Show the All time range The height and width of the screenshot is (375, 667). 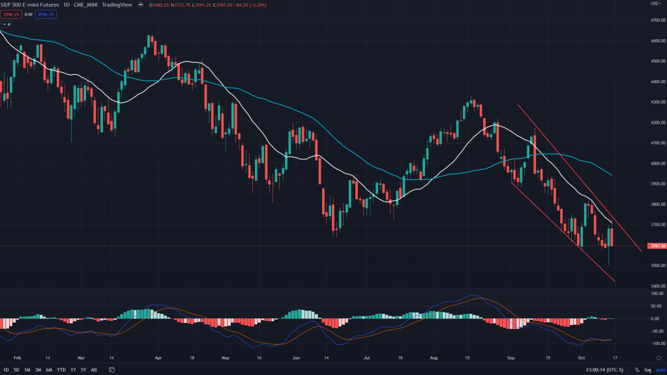(94, 370)
